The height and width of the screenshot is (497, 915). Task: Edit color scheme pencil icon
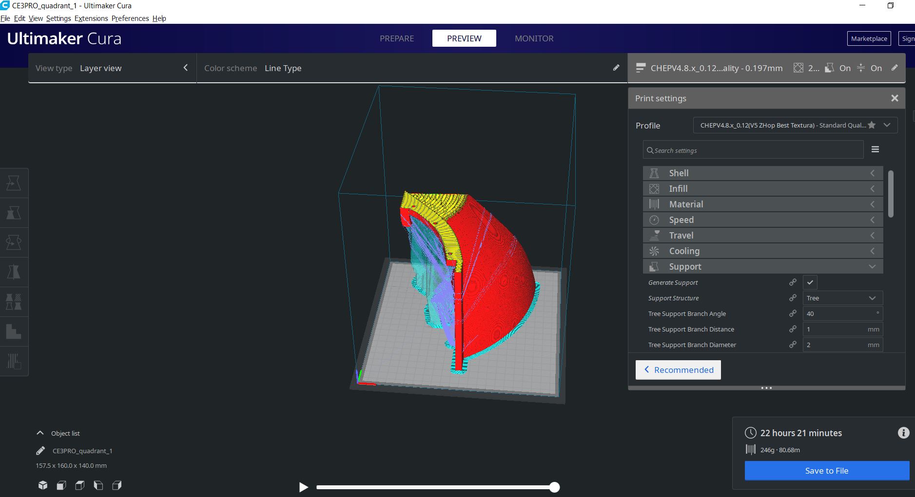tap(616, 68)
